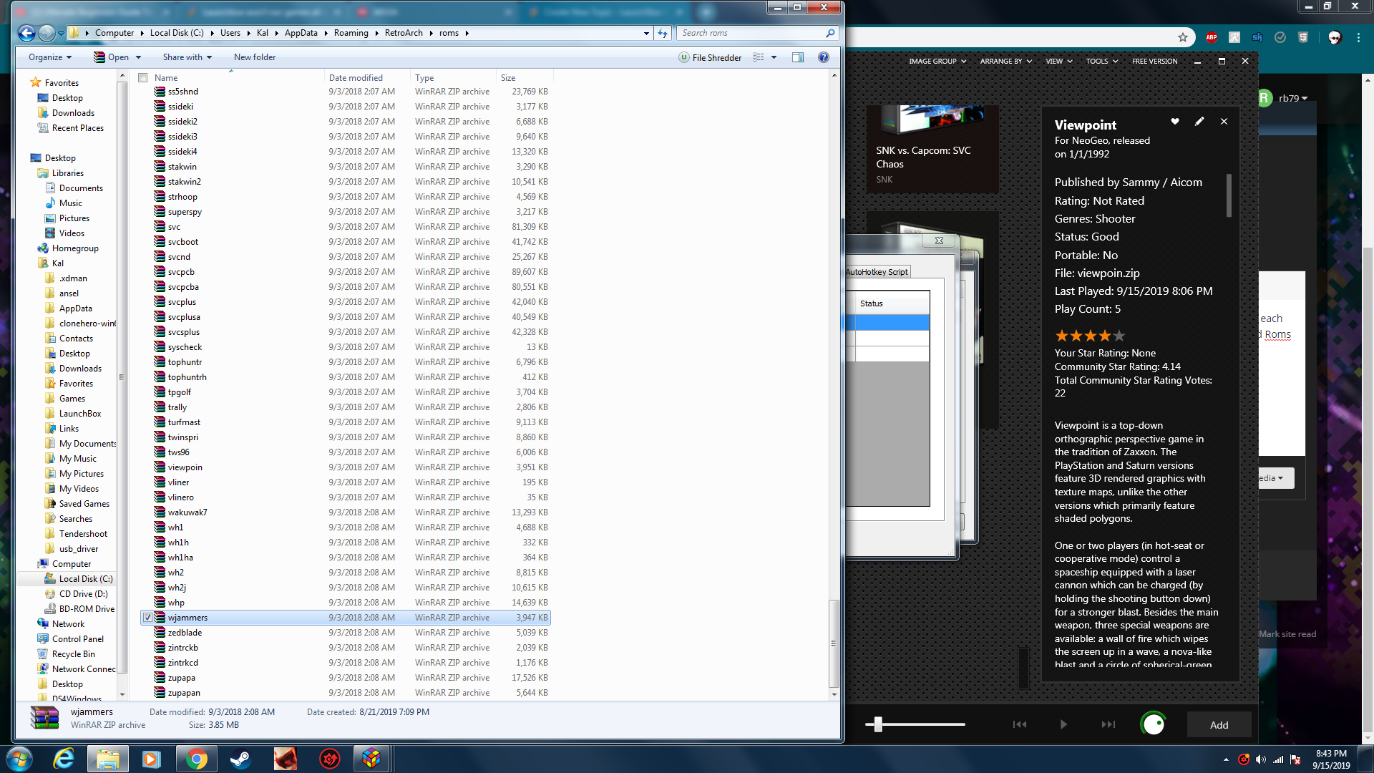Click the Viewpoint five-star rating control
1374x773 pixels.
tap(1090, 336)
